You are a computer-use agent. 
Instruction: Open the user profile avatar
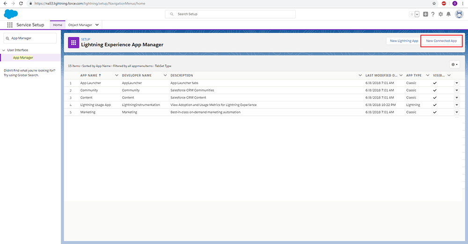pos(459,14)
